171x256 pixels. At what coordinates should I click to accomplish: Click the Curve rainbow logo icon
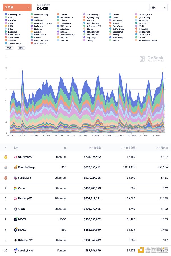click(x=15, y=188)
